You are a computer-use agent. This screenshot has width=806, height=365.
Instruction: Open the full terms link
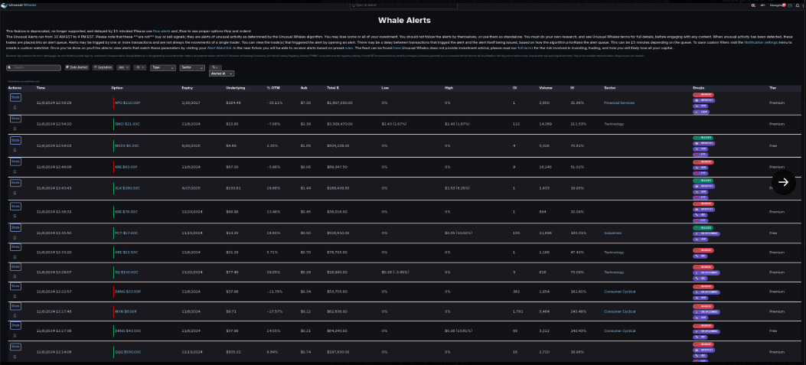point(525,47)
